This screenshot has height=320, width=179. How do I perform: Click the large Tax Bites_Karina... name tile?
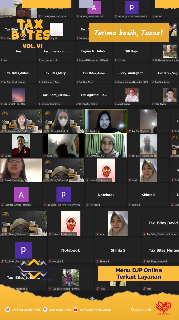coord(56,95)
